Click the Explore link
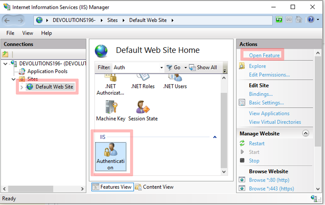 (x=257, y=66)
